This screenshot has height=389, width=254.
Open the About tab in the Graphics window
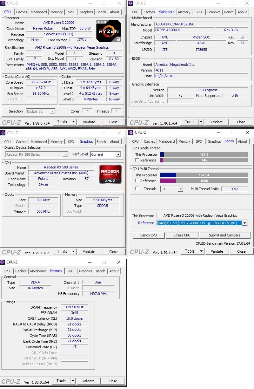click(115, 142)
